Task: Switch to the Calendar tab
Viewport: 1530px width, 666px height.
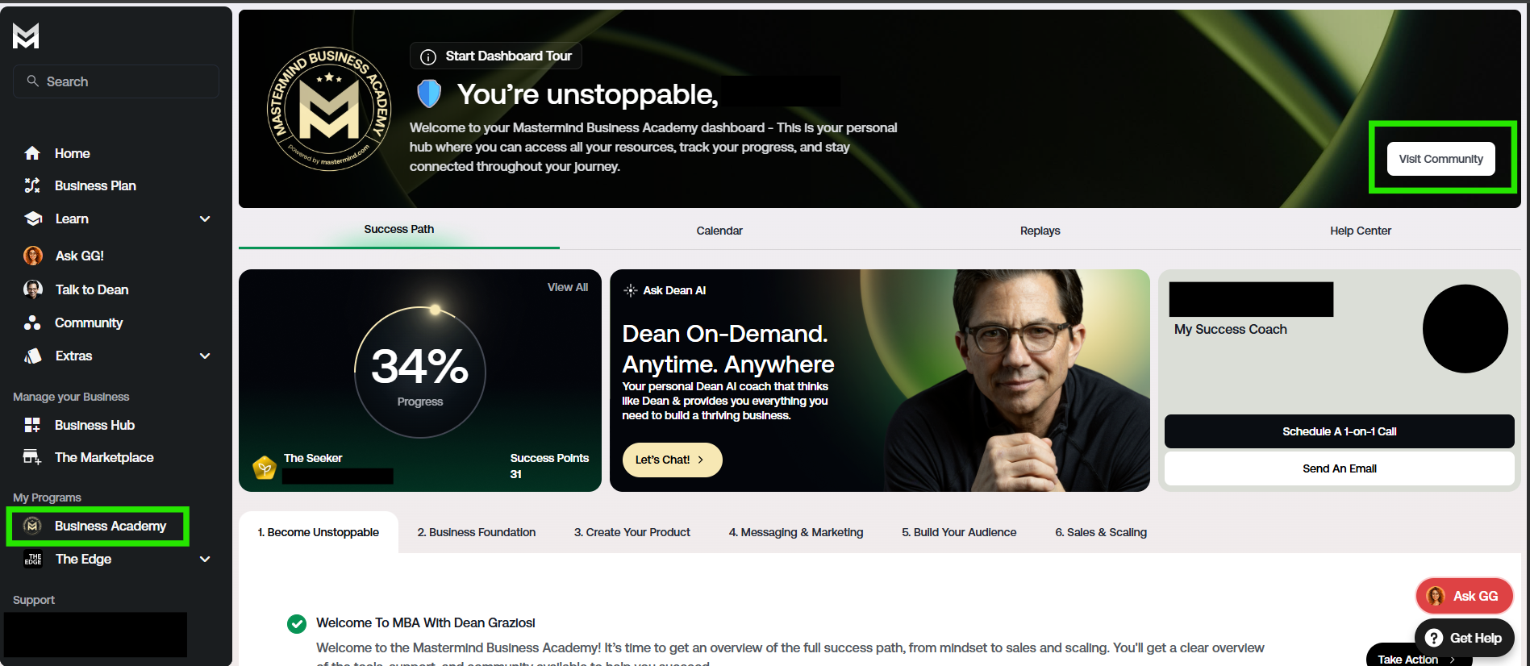Action: [719, 231]
